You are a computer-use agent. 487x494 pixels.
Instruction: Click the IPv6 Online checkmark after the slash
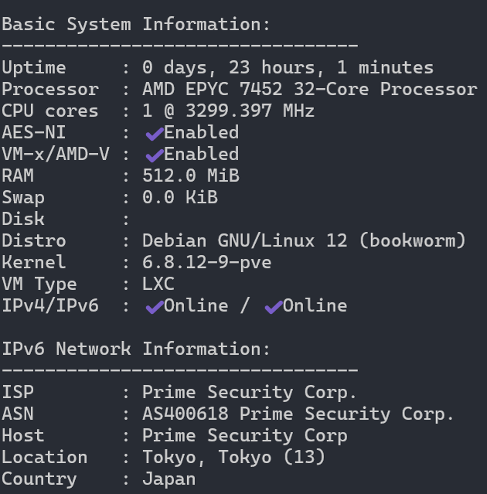[x=273, y=307]
